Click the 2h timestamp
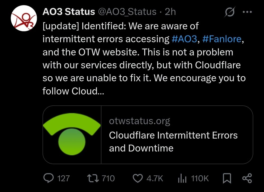Screen dimensions: 264x192 [170, 12]
